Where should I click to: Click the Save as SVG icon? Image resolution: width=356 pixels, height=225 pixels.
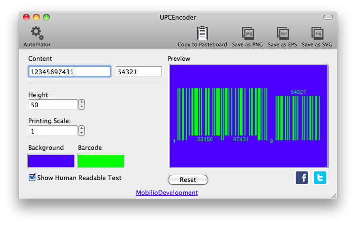(x=317, y=33)
